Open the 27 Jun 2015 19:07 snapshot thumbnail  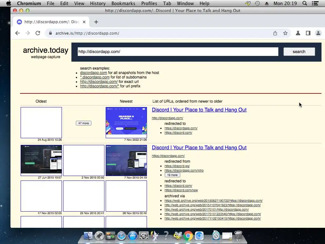click(41, 160)
